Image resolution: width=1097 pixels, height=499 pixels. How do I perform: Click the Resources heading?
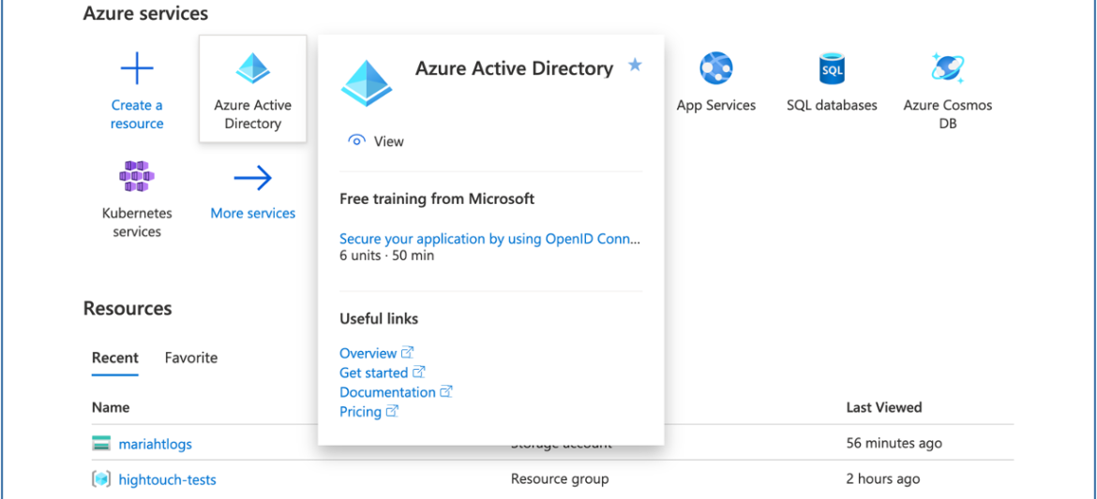point(128,308)
